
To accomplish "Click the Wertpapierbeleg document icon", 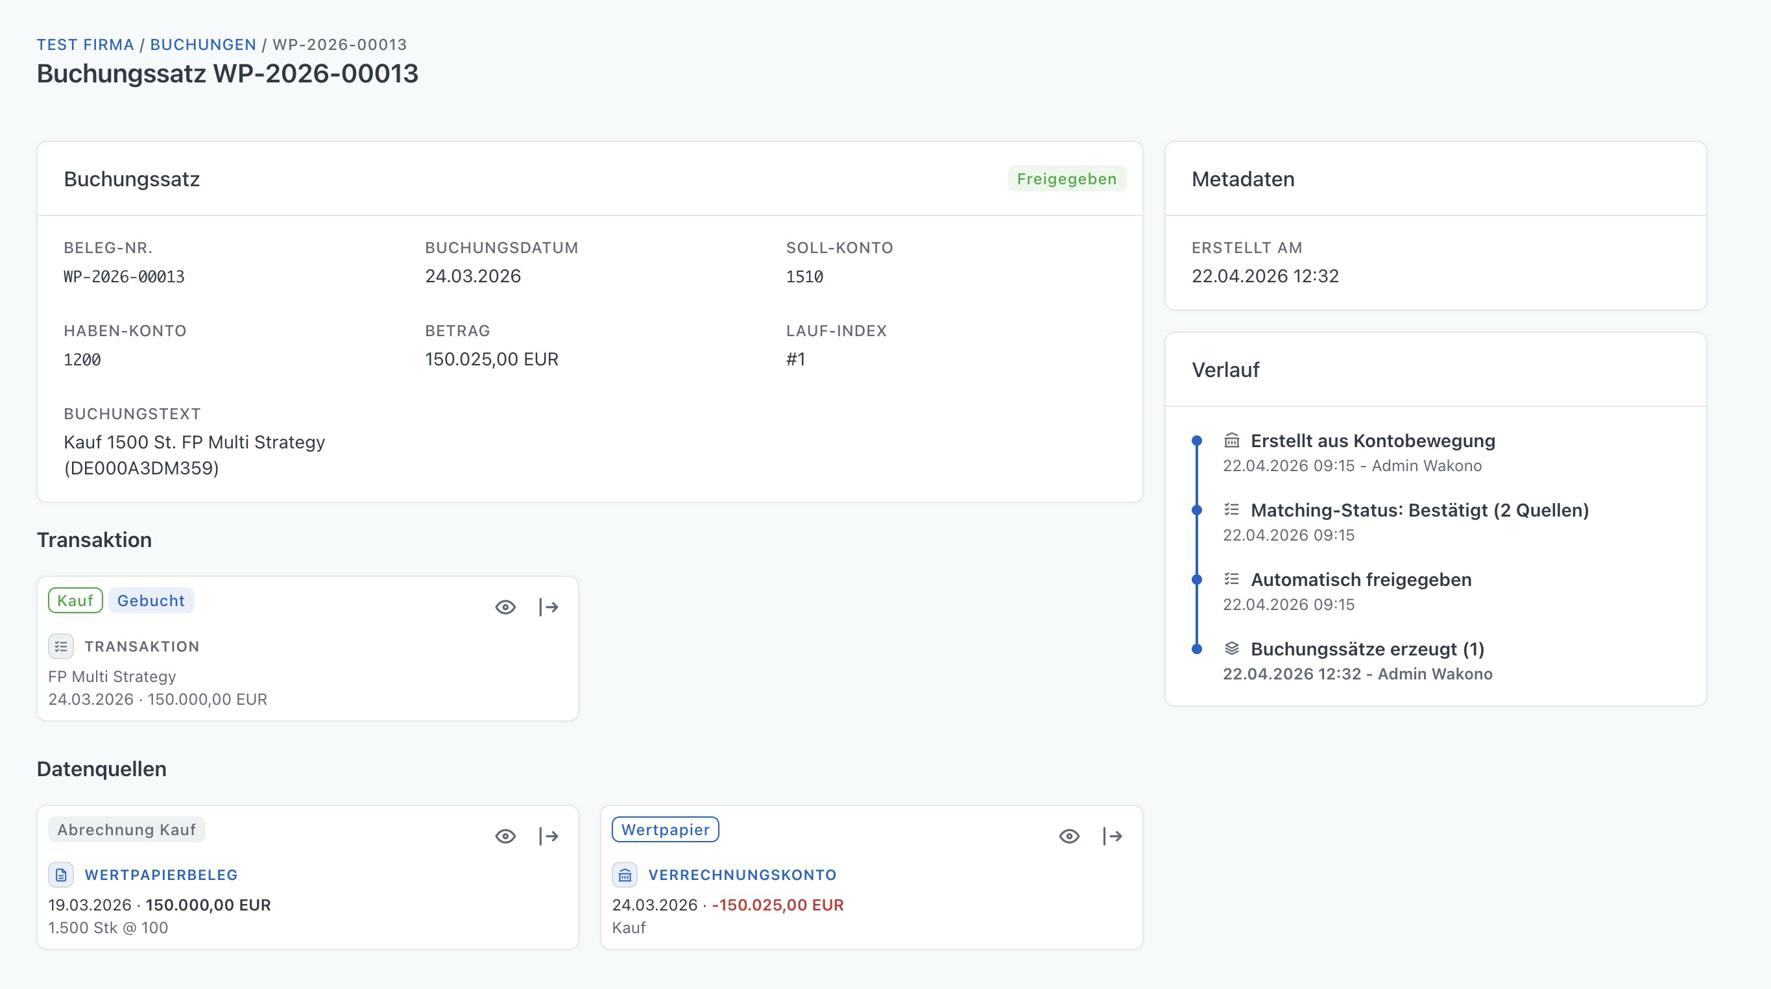I will point(61,875).
